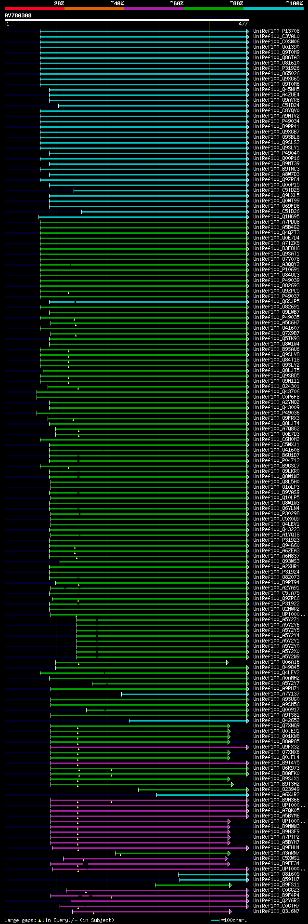Select hit UniRef100_A7QK05

(276, 811)
